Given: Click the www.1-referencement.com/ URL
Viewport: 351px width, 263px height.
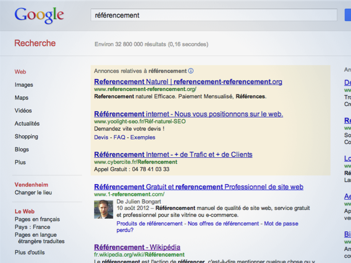Looking at the screenshot, I should (129, 194).
